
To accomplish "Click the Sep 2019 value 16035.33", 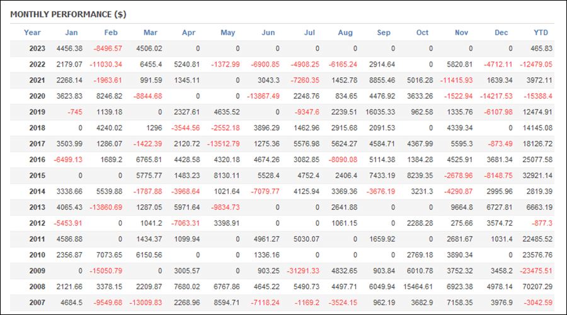I will (380, 112).
